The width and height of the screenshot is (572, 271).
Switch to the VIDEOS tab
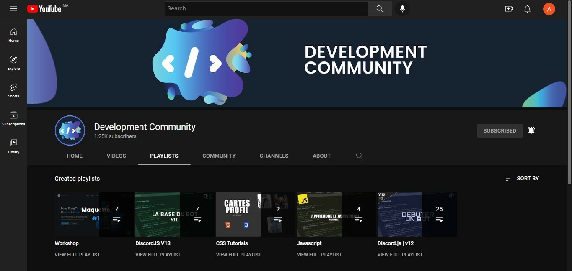click(116, 156)
